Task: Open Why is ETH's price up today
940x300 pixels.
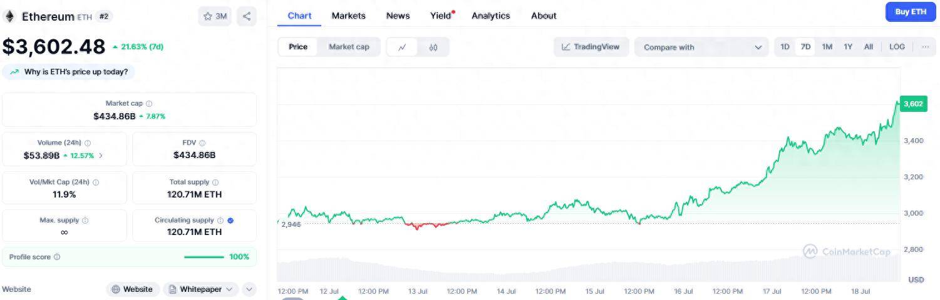Action: pyautogui.click(x=69, y=72)
